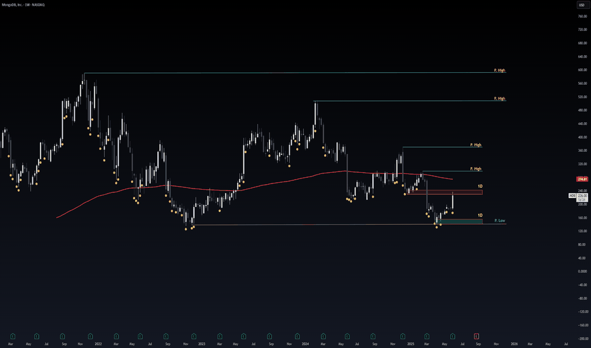Click earnings marker between May and Jul 2023
This screenshot has width=591, height=348.
[x=244, y=337]
